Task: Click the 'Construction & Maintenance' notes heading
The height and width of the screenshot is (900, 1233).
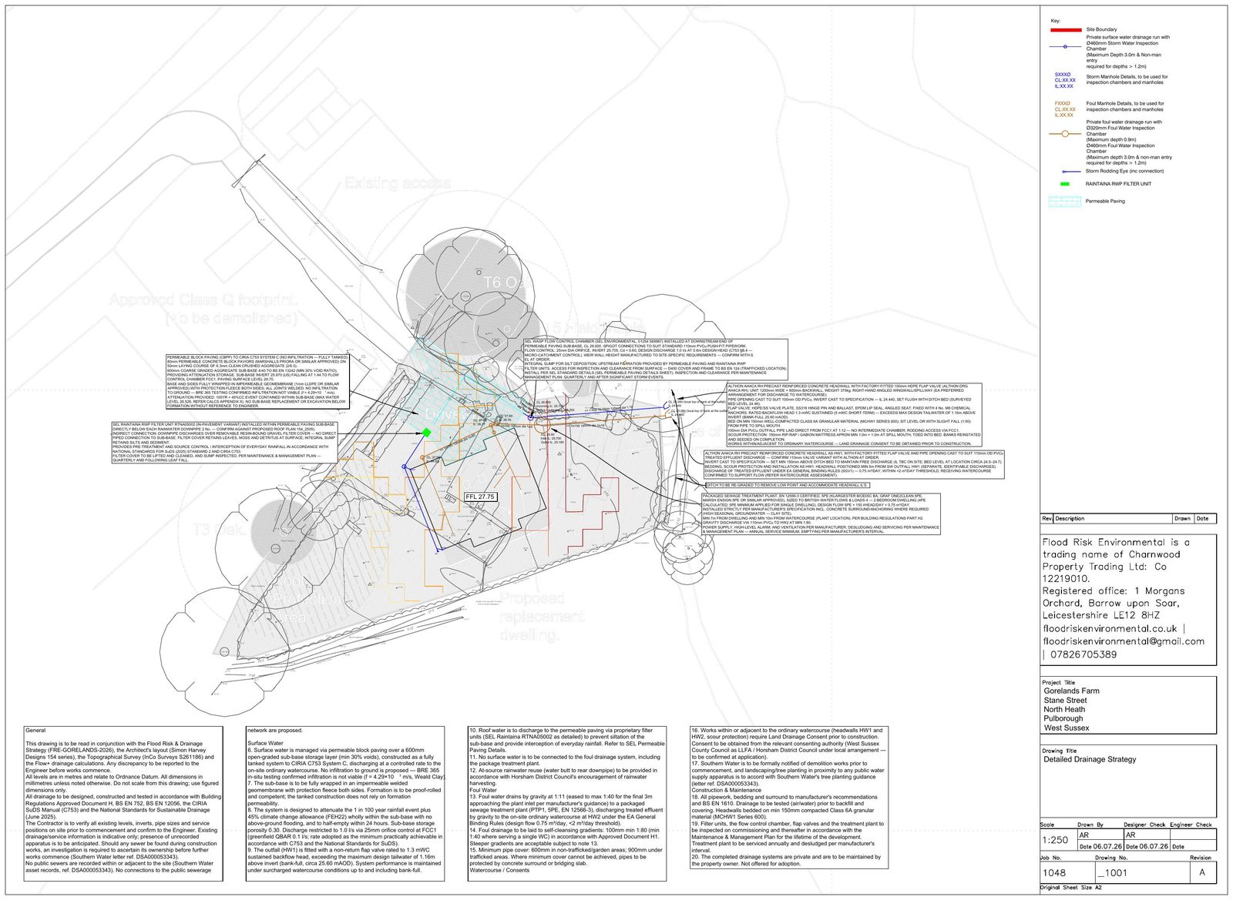Action: coord(728,790)
